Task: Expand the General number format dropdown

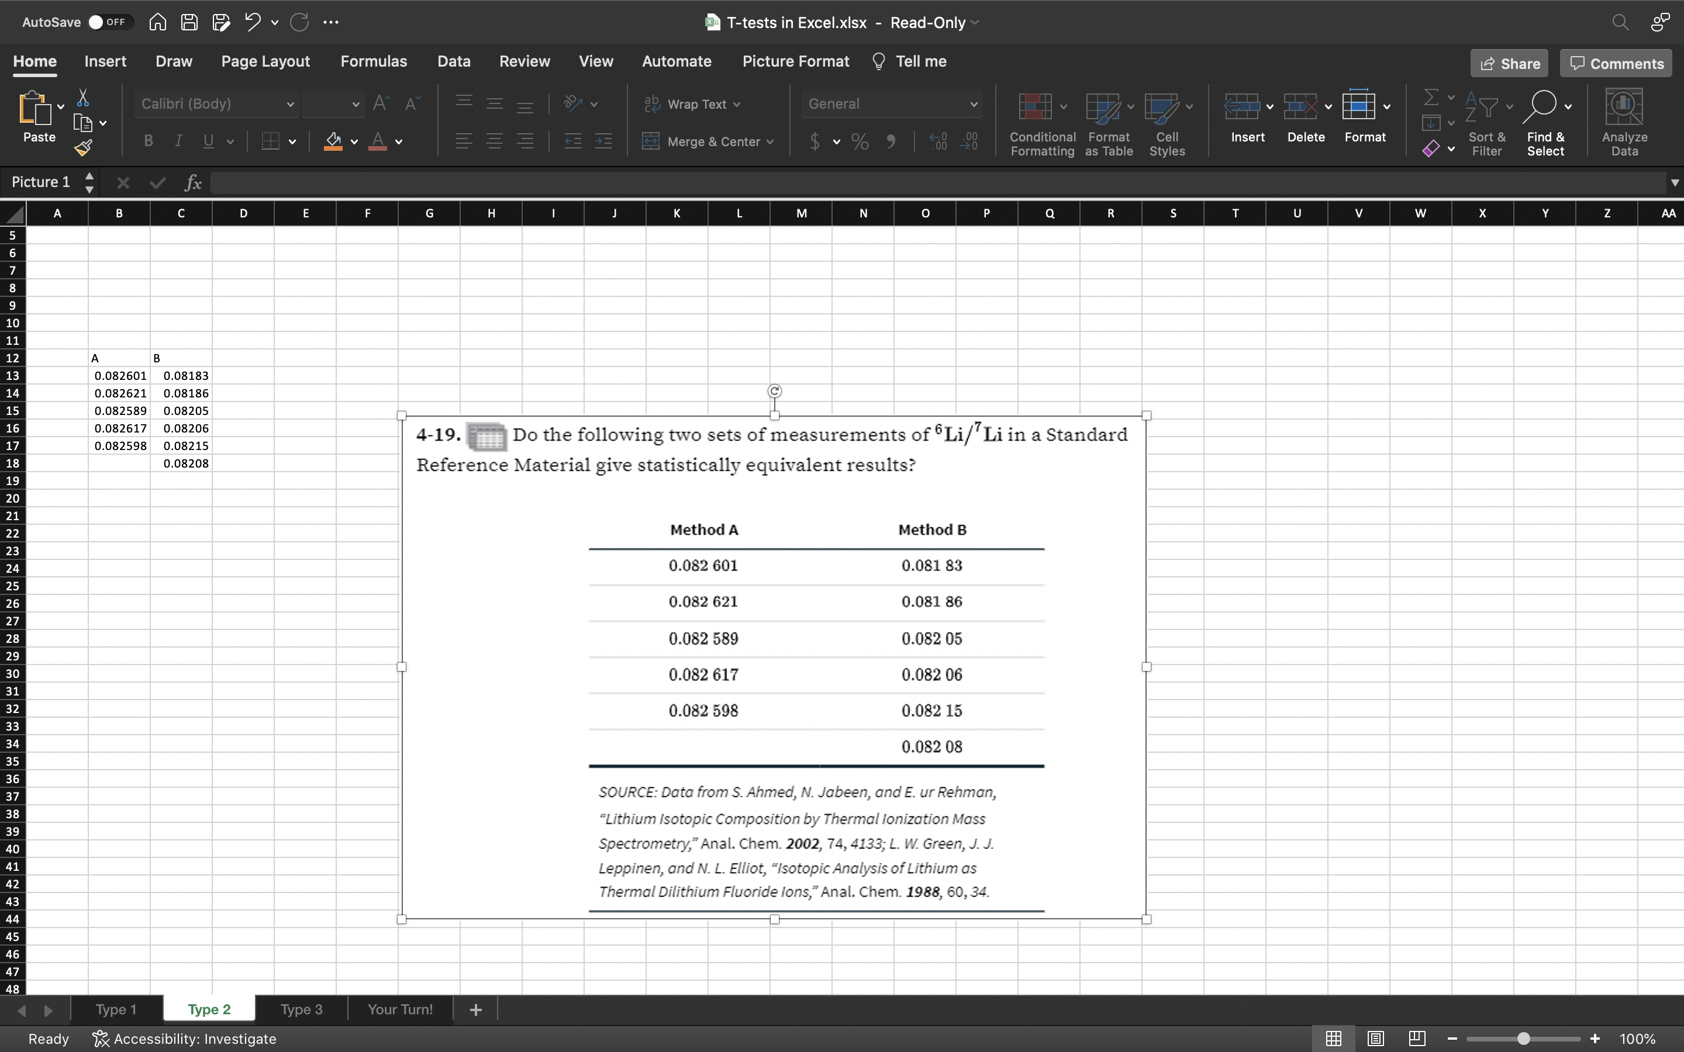Action: [974, 105]
